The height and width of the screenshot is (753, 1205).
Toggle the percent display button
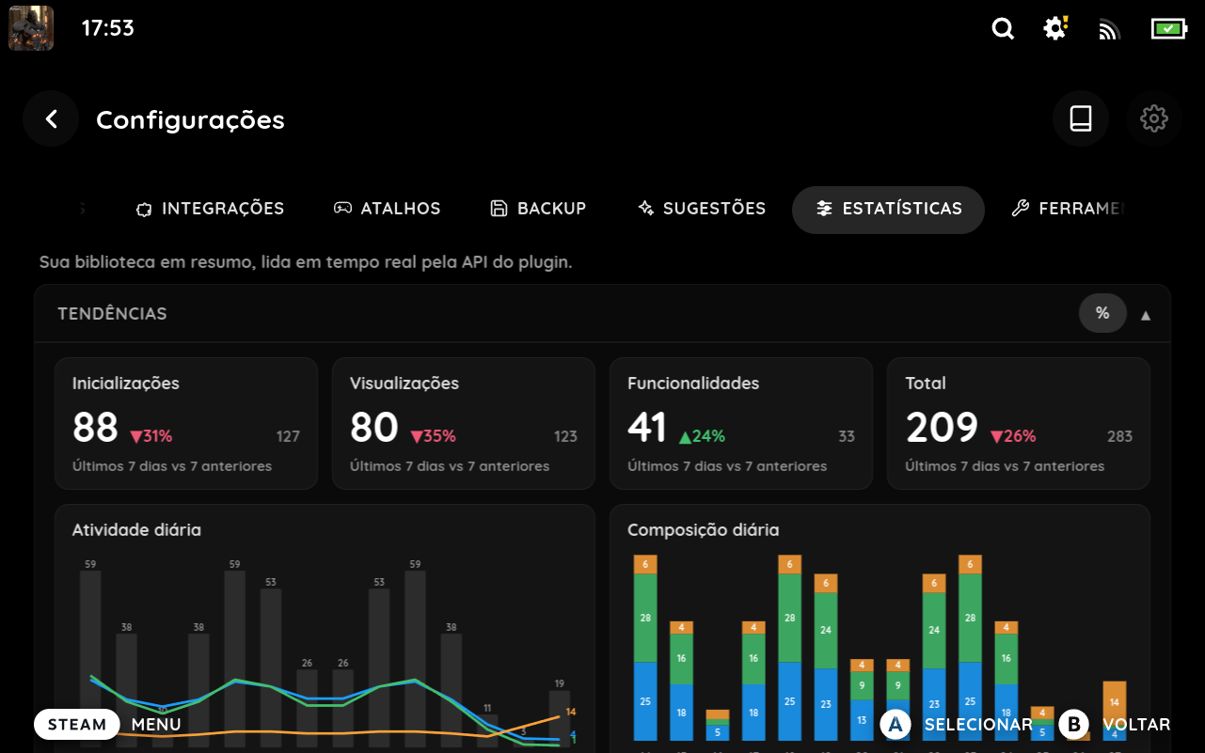tap(1102, 313)
